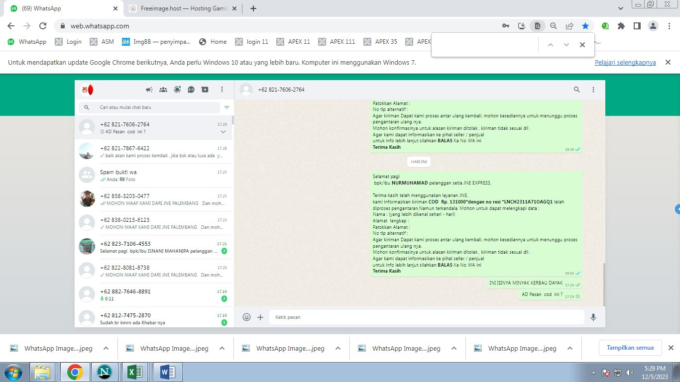680x382 pixels.
Task: Click the chat list scrollbar
Action: [x=232, y=119]
